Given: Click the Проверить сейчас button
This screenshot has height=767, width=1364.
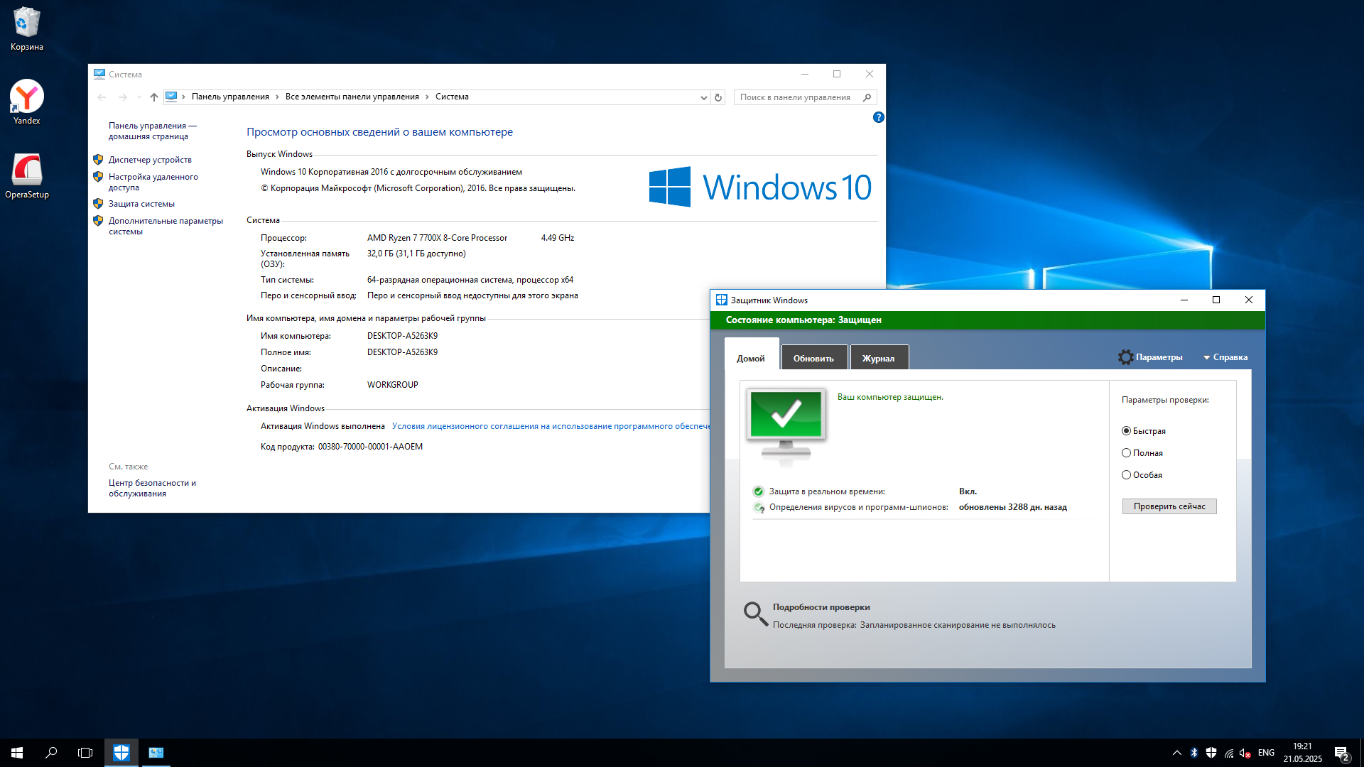Looking at the screenshot, I should click(x=1169, y=506).
